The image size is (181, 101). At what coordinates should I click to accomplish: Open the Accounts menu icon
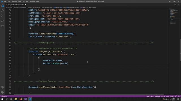tap(2, 87)
